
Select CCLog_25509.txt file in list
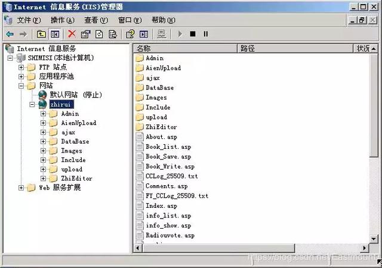tap(171, 176)
